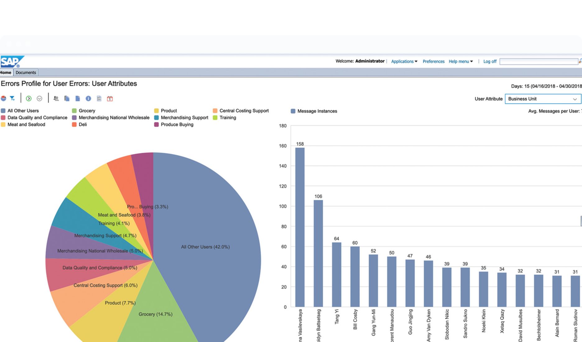Click the Preferences link
This screenshot has width=582, height=342.
click(433, 61)
